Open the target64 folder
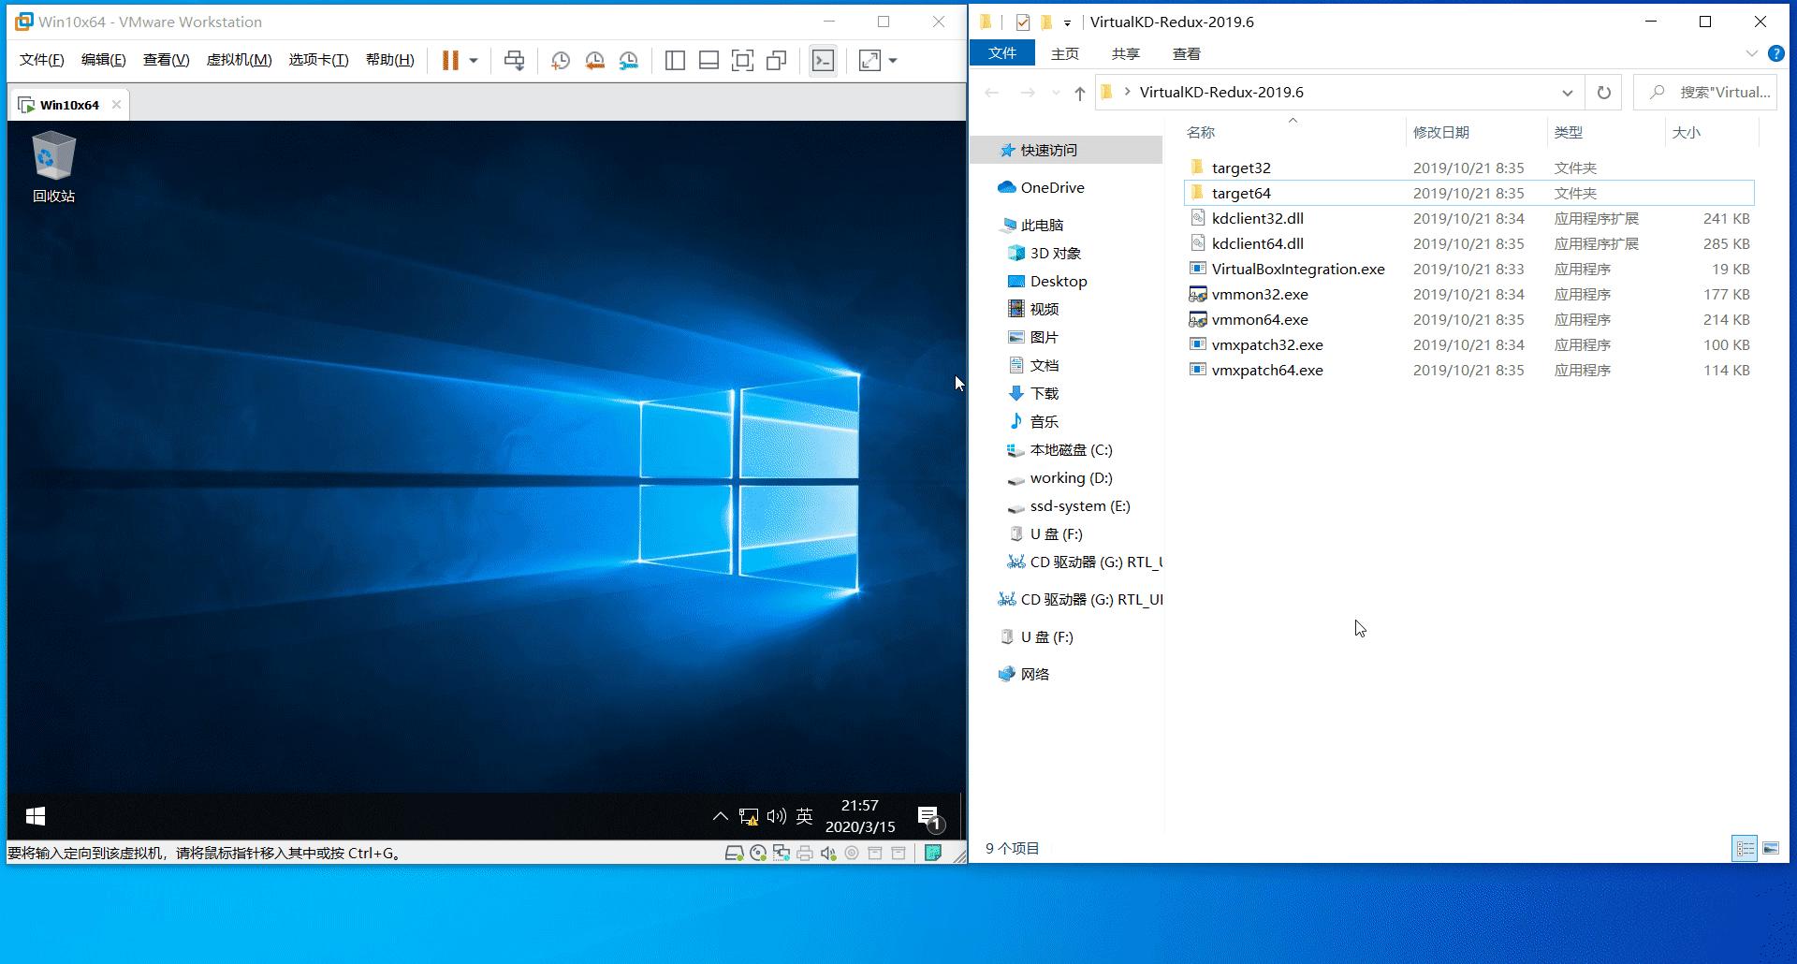 [1241, 193]
